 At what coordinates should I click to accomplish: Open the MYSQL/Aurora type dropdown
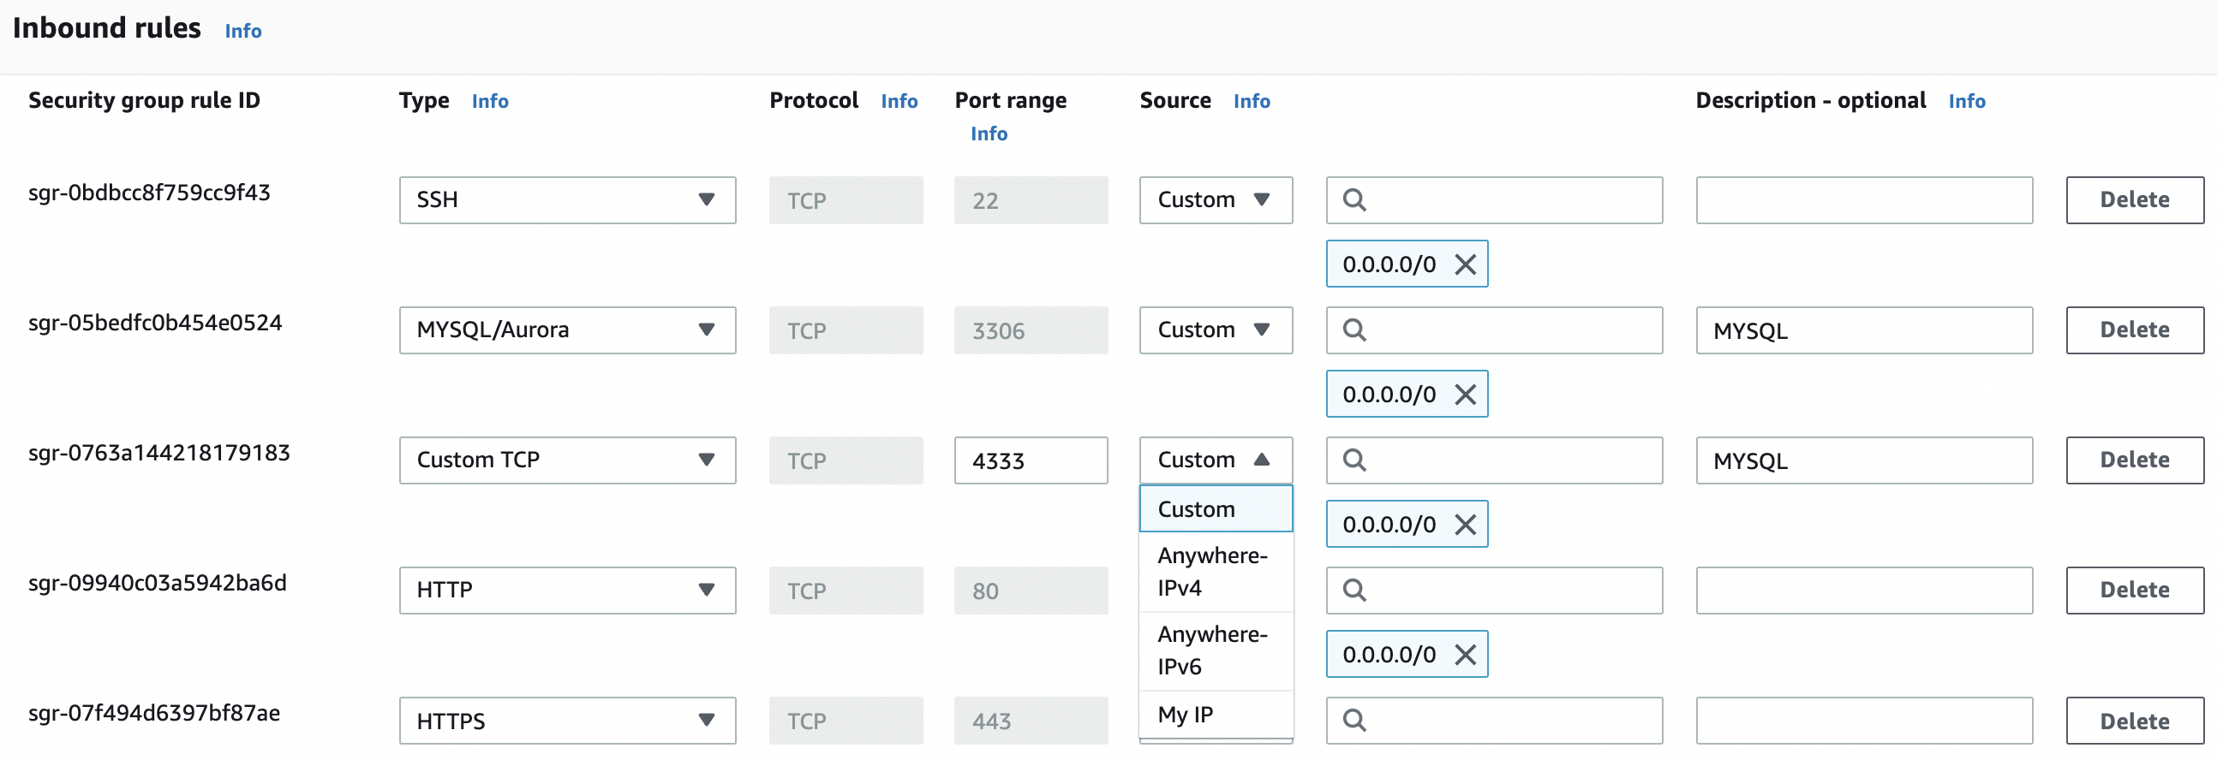point(567,330)
